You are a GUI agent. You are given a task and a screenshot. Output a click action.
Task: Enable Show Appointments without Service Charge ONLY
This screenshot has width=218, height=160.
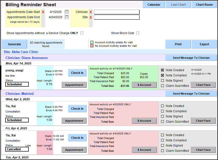(82, 33)
